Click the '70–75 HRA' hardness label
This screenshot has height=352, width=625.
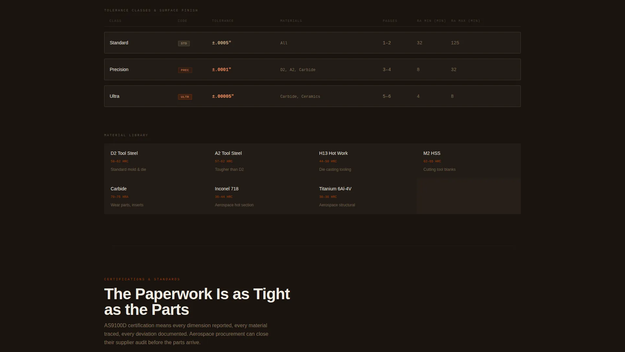point(119,197)
